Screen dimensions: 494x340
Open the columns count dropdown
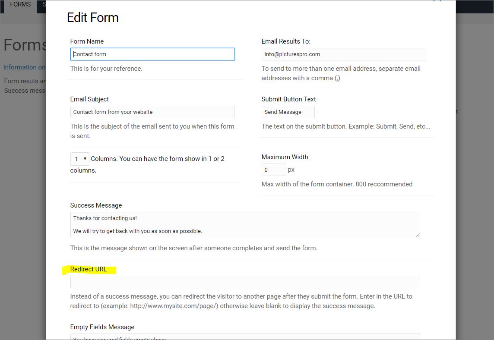[x=80, y=159]
